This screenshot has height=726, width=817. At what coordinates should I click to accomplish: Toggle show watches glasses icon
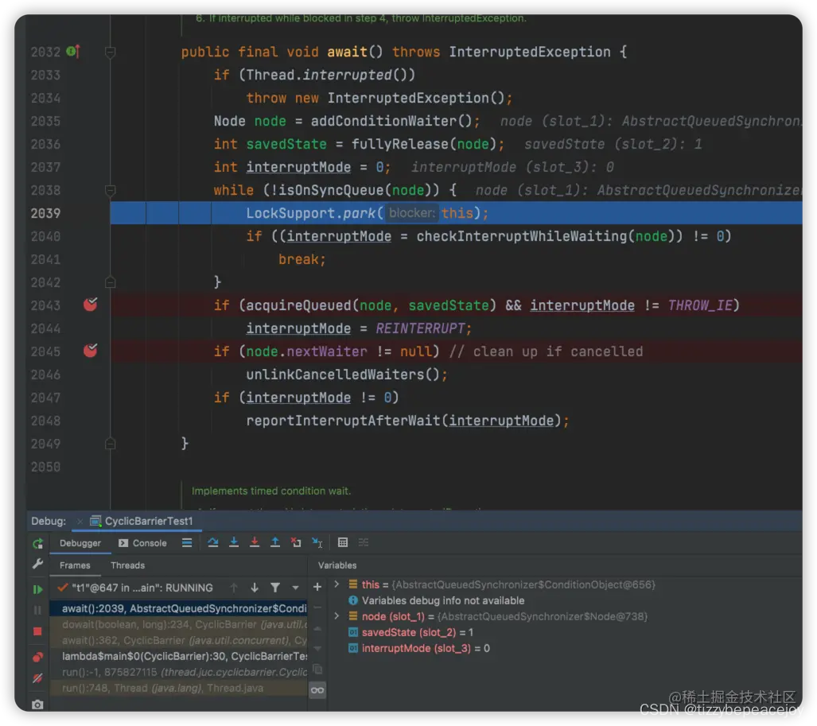(317, 690)
